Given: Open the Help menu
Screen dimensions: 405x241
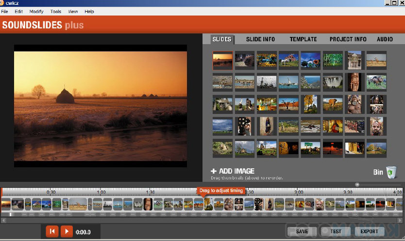Looking at the screenshot, I should (x=89, y=12).
